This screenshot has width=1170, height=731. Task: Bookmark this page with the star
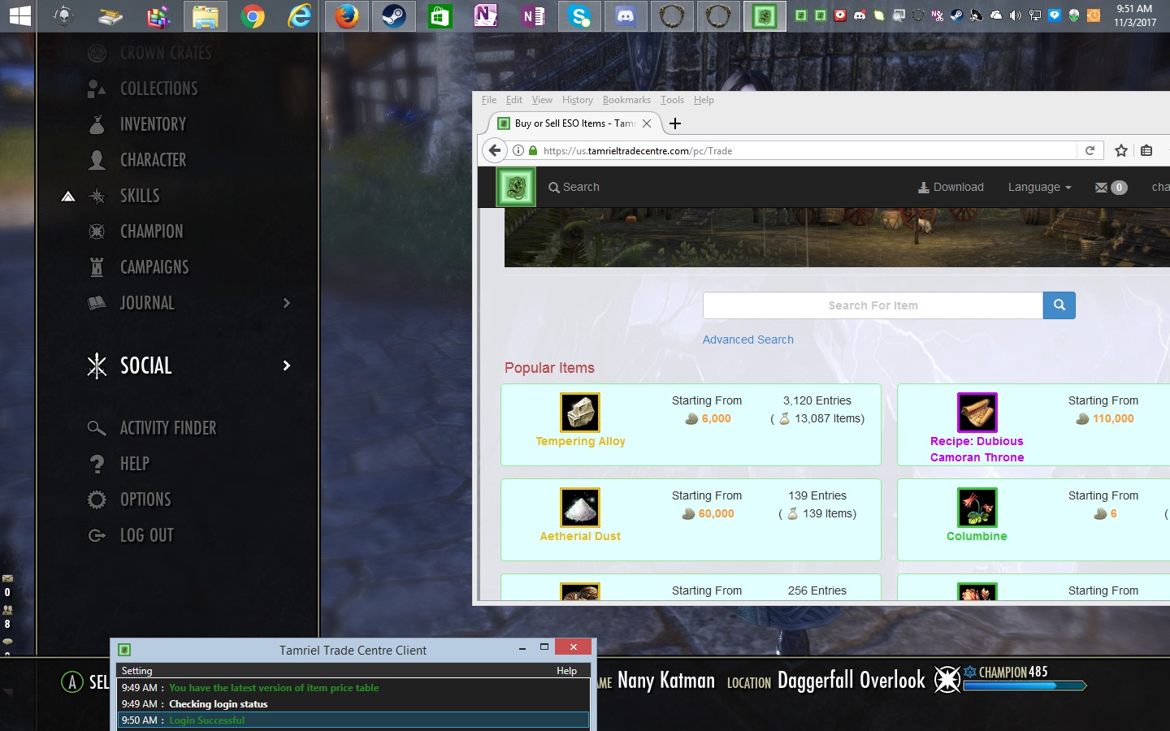(x=1121, y=150)
